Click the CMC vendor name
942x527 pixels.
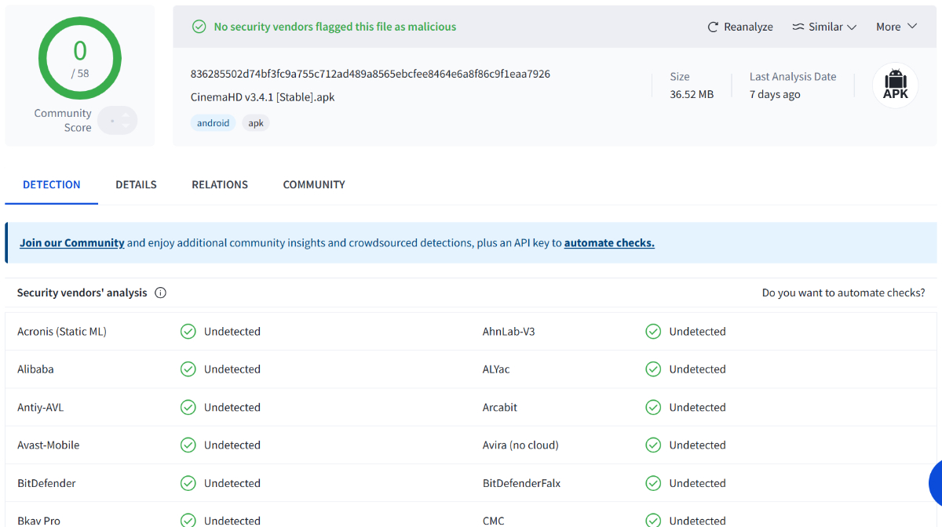coord(494,521)
